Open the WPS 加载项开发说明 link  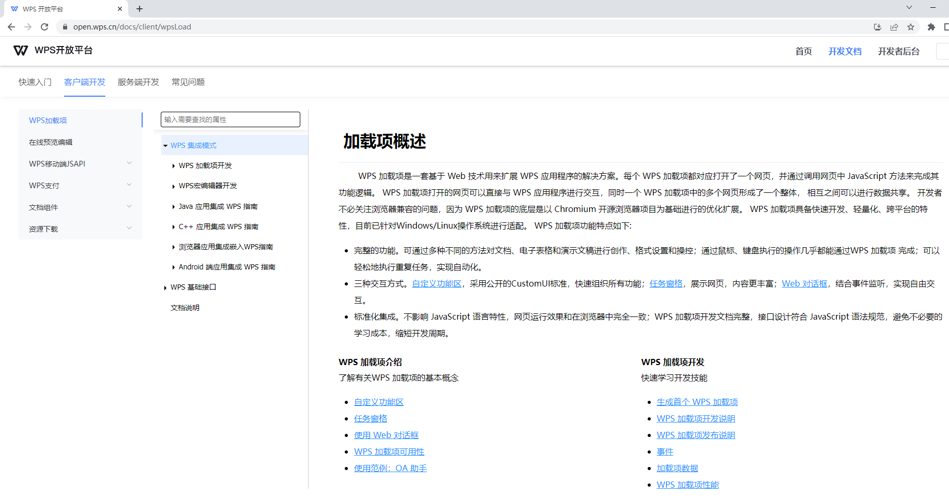[x=696, y=419]
